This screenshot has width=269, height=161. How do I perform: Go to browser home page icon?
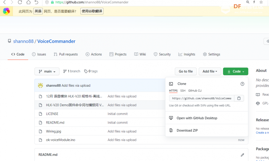(28, 2)
